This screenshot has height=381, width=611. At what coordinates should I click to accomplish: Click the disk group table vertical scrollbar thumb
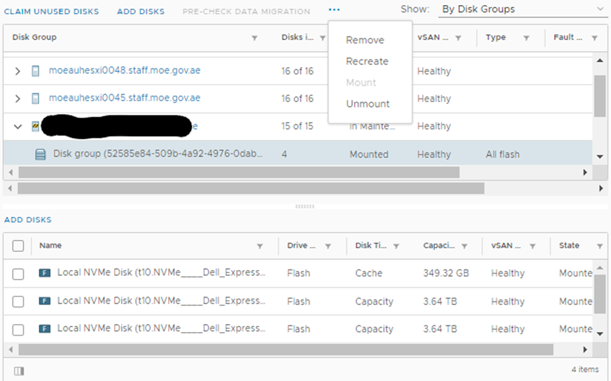[x=600, y=96]
